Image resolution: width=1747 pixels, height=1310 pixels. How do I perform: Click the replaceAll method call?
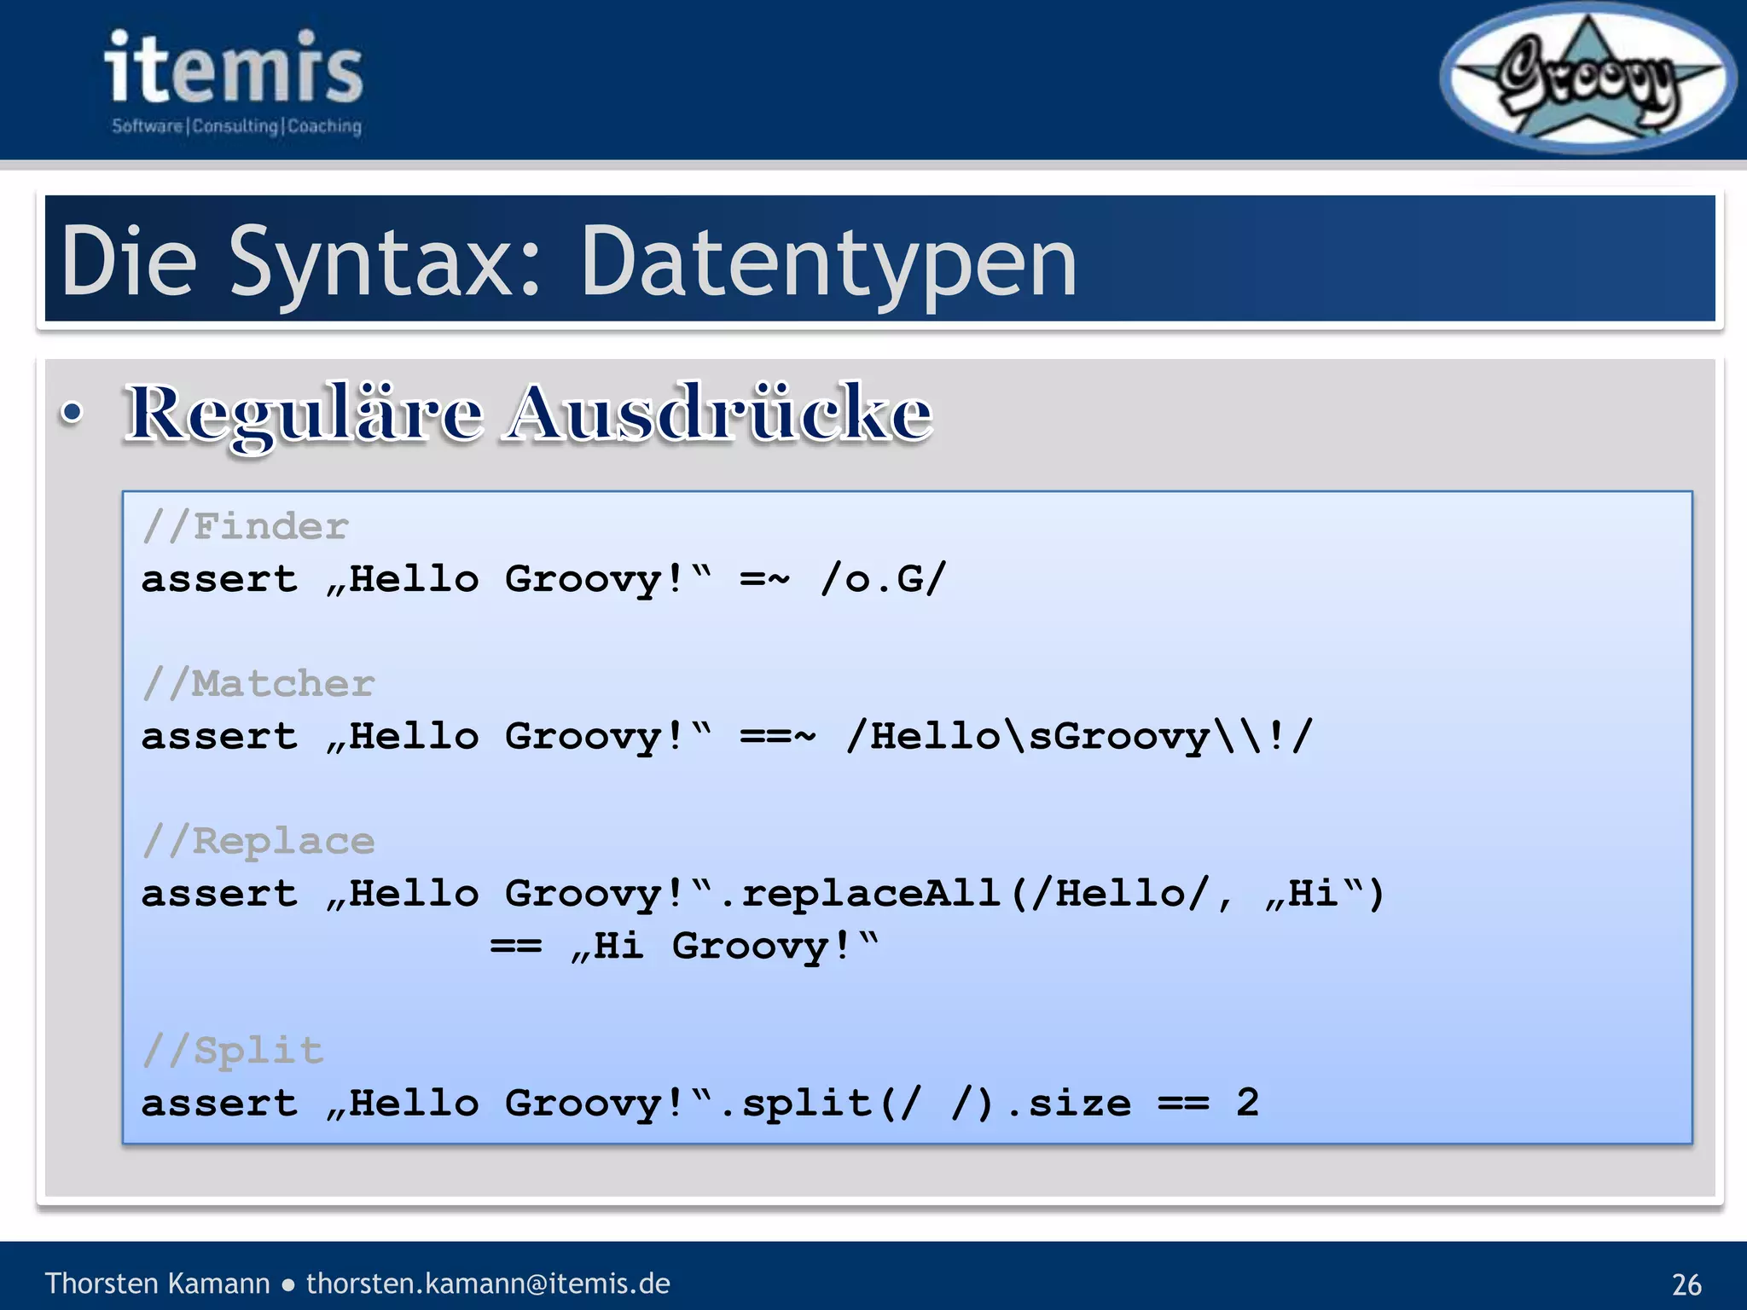pos(870,894)
